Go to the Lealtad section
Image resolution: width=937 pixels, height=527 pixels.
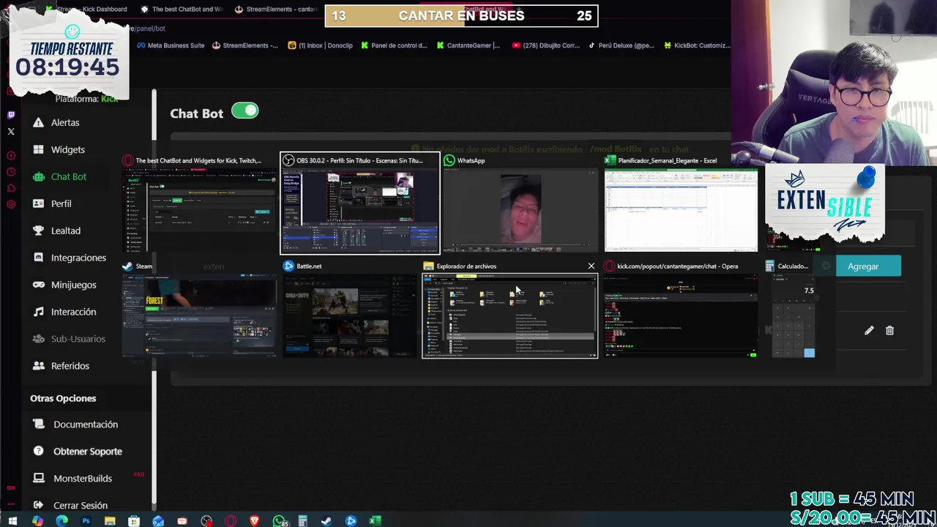[56, 231]
